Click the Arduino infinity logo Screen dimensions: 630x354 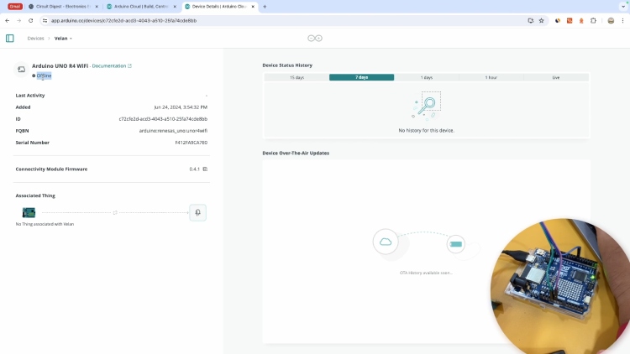point(315,38)
